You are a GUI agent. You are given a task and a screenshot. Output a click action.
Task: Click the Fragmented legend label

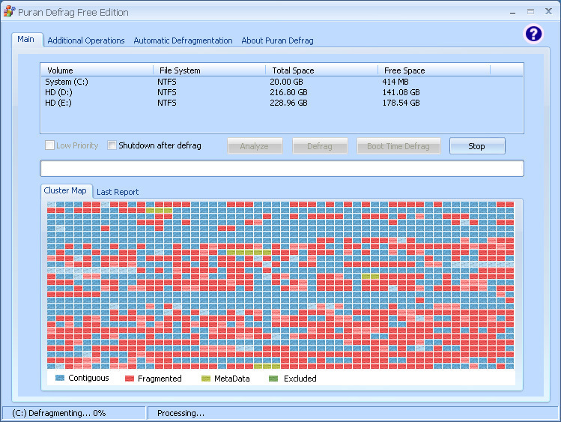coord(160,379)
